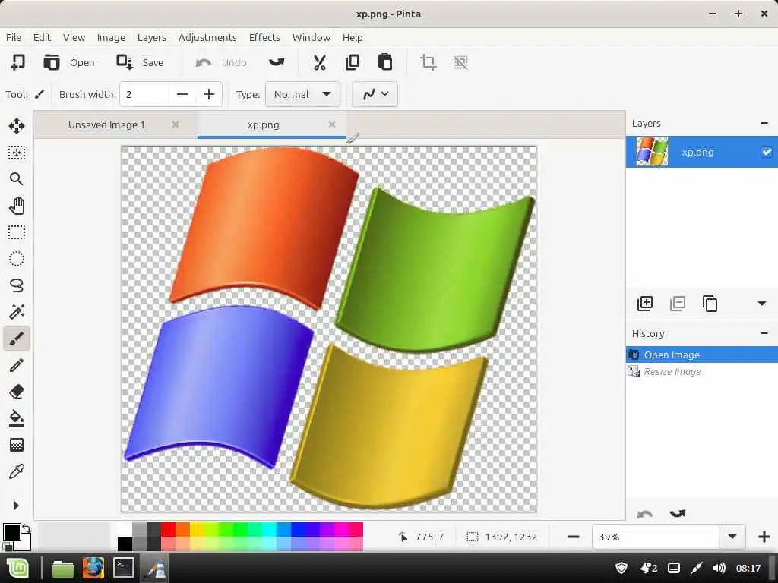Select the Zoom tool
The image size is (778, 583).
point(17,179)
